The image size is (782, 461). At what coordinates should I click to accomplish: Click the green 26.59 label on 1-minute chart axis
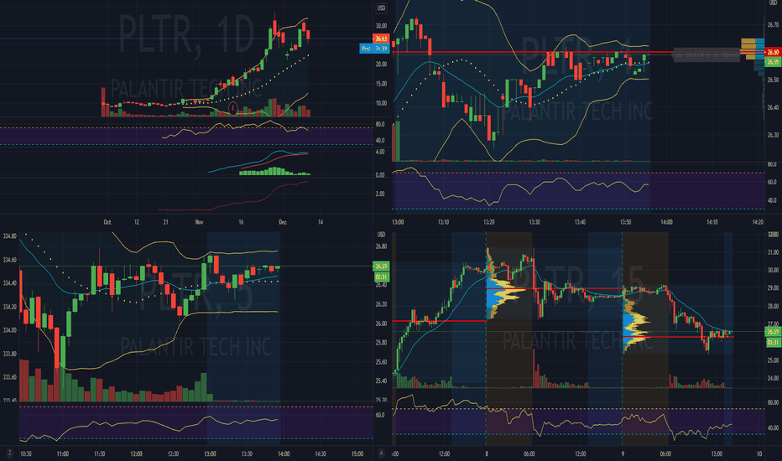click(773, 62)
